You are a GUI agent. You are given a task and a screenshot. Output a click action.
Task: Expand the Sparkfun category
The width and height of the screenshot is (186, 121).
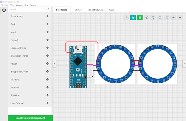tap(47, 95)
